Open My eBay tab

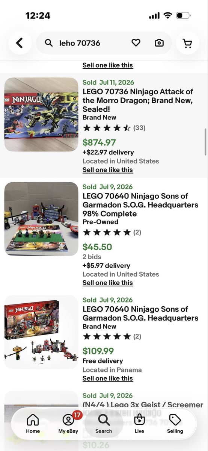68,424
